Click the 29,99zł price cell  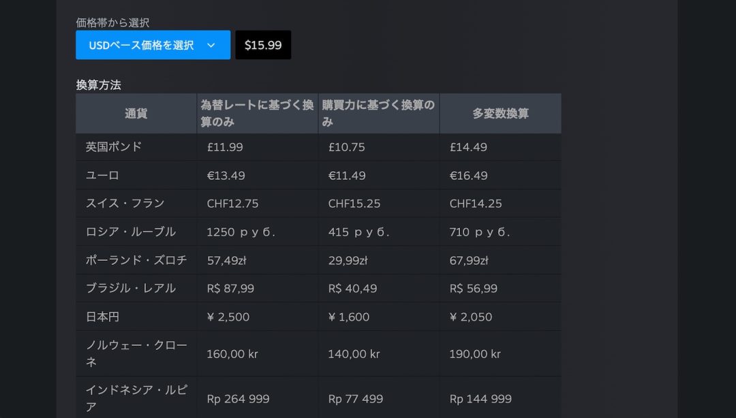(348, 260)
